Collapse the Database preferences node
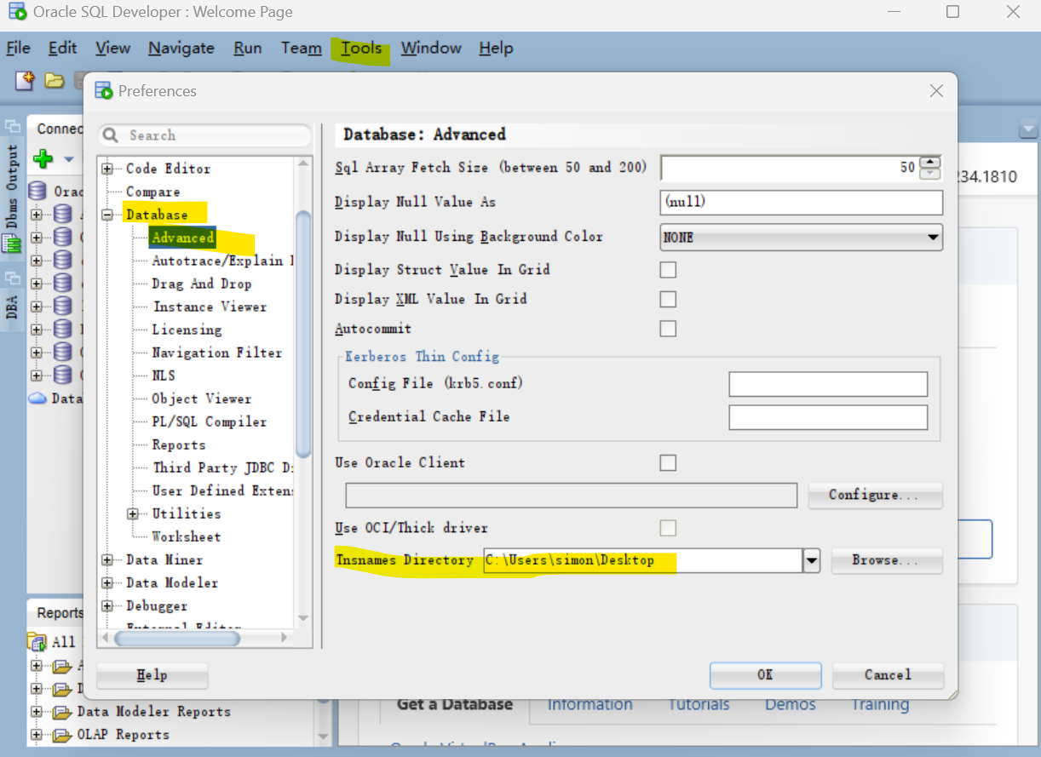 pyautogui.click(x=107, y=215)
